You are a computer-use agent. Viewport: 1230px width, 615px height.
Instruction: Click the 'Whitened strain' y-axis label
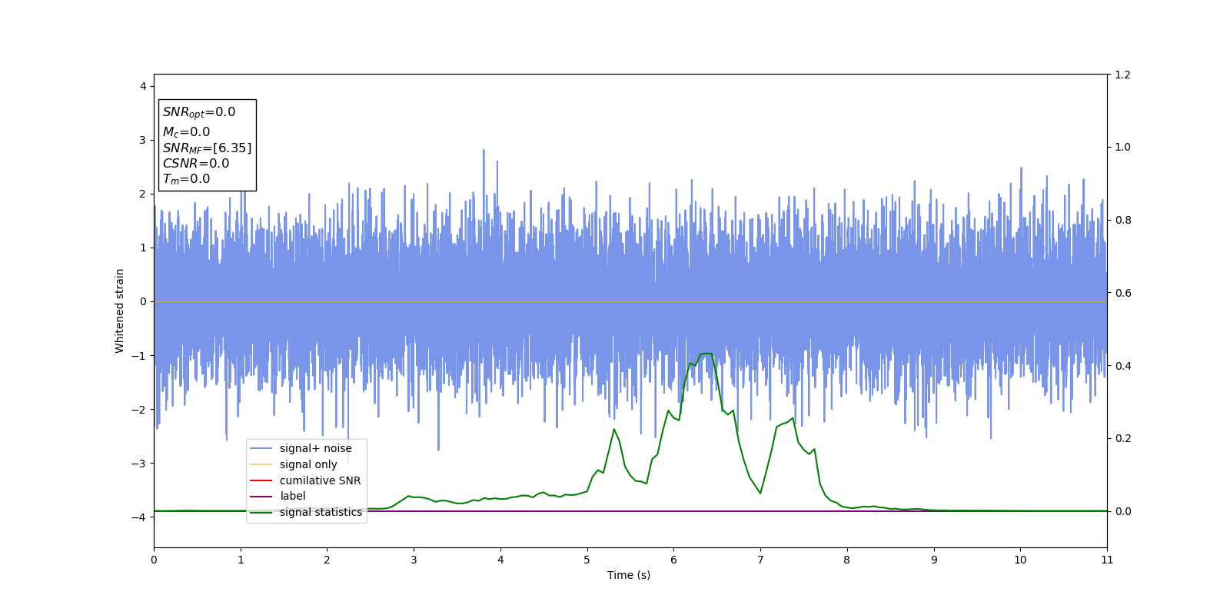point(120,311)
